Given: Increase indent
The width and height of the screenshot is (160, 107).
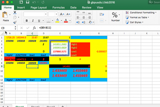Looking at the screenshot, I should click(84, 22).
